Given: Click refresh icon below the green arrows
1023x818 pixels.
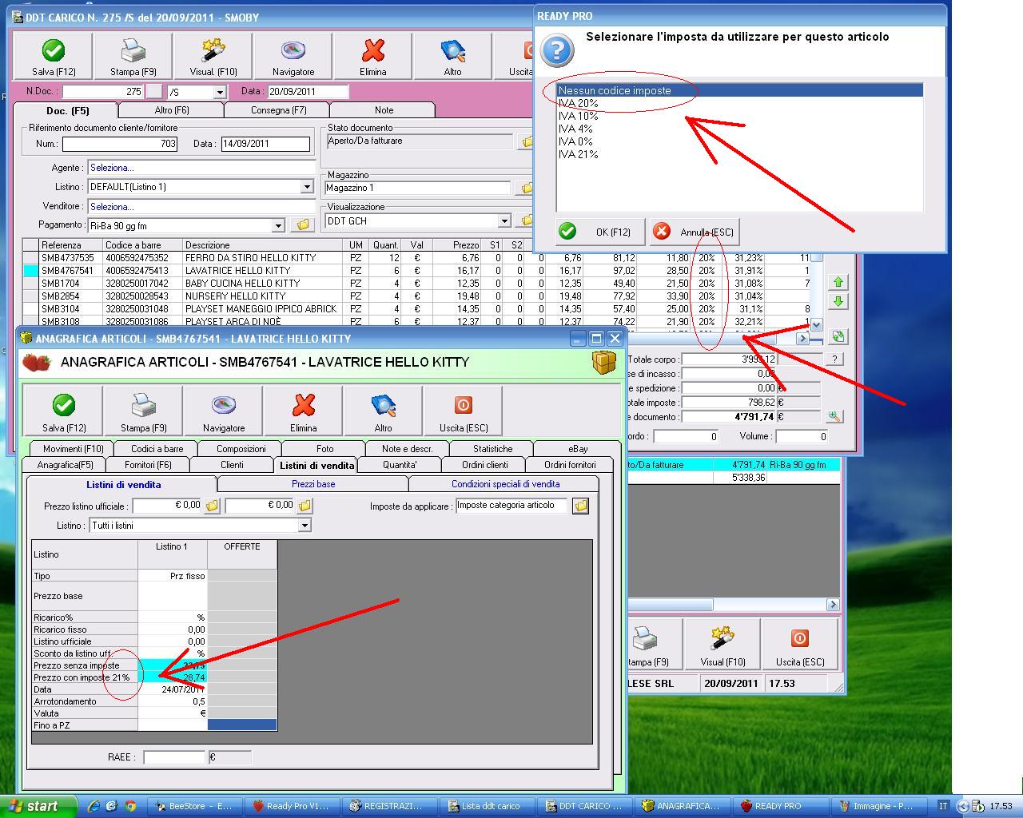Looking at the screenshot, I should coord(838,336).
